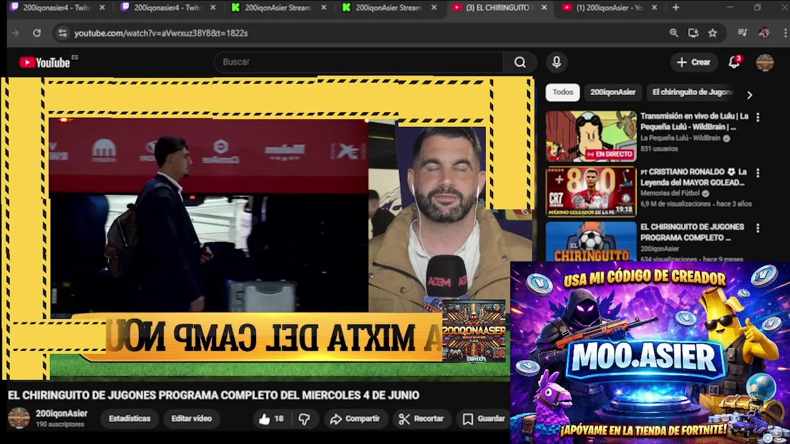
Task: Click the Recortar clip button
Action: pos(422,419)
